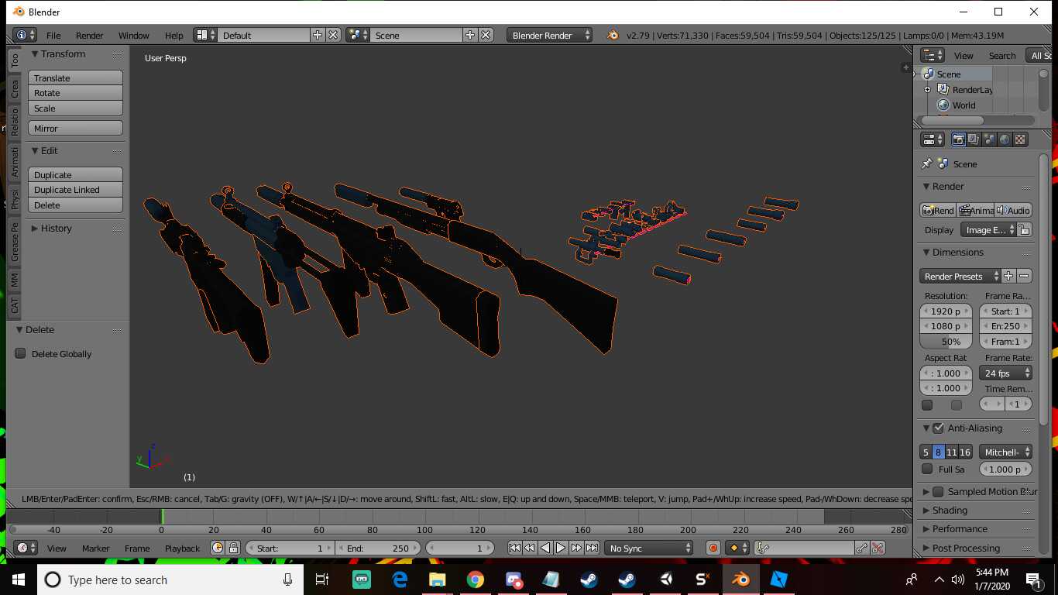This screenshot has width=1058, height=595.
Task: Toggle the Anti-Aliasing checkbox
Action: click(x=938, y=428)
